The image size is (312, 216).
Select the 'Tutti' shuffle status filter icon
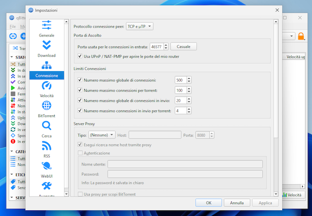13,64
